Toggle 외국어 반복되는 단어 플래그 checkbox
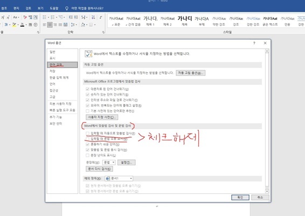This screenshot has height=216, width=305. click(x=87, y=105)
